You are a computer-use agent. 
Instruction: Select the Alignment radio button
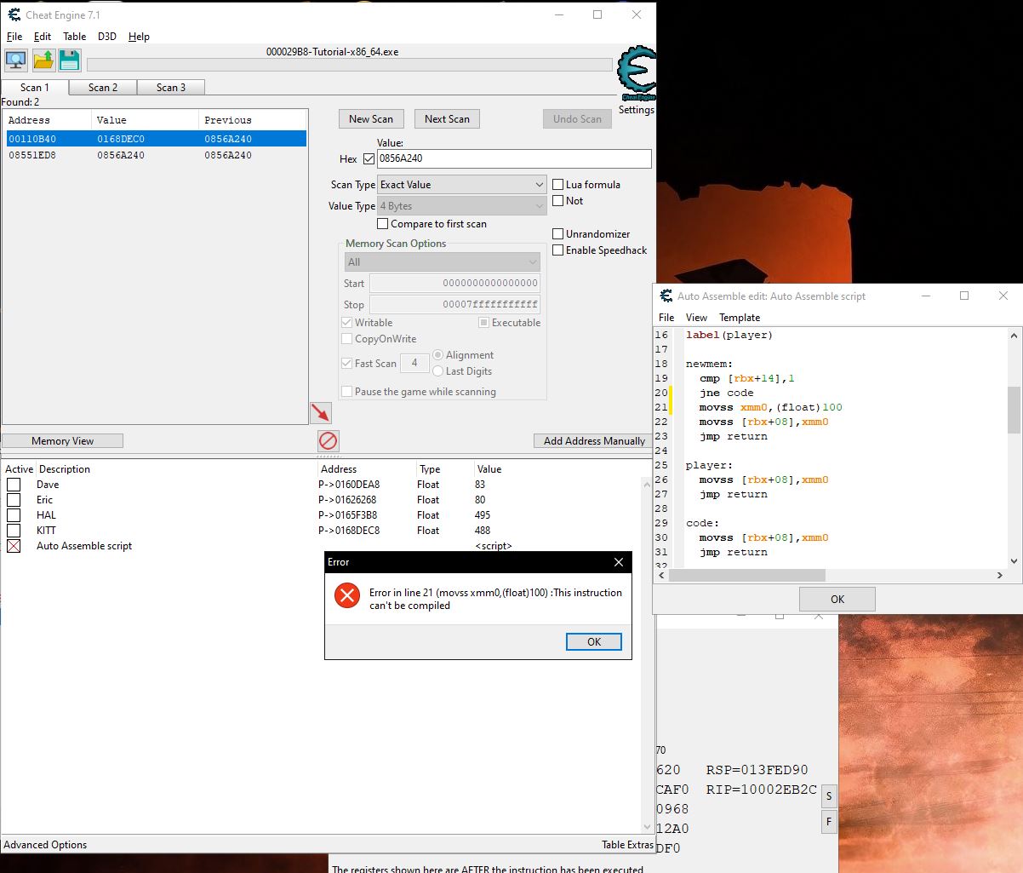pyautogui.click(x=438, y=355)
